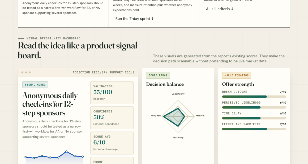308x164 pixels.
Task: Click the Feasibility label on radar chart
Action: click(178, 138)
